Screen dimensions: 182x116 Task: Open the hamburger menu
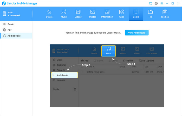pos(161,3)
